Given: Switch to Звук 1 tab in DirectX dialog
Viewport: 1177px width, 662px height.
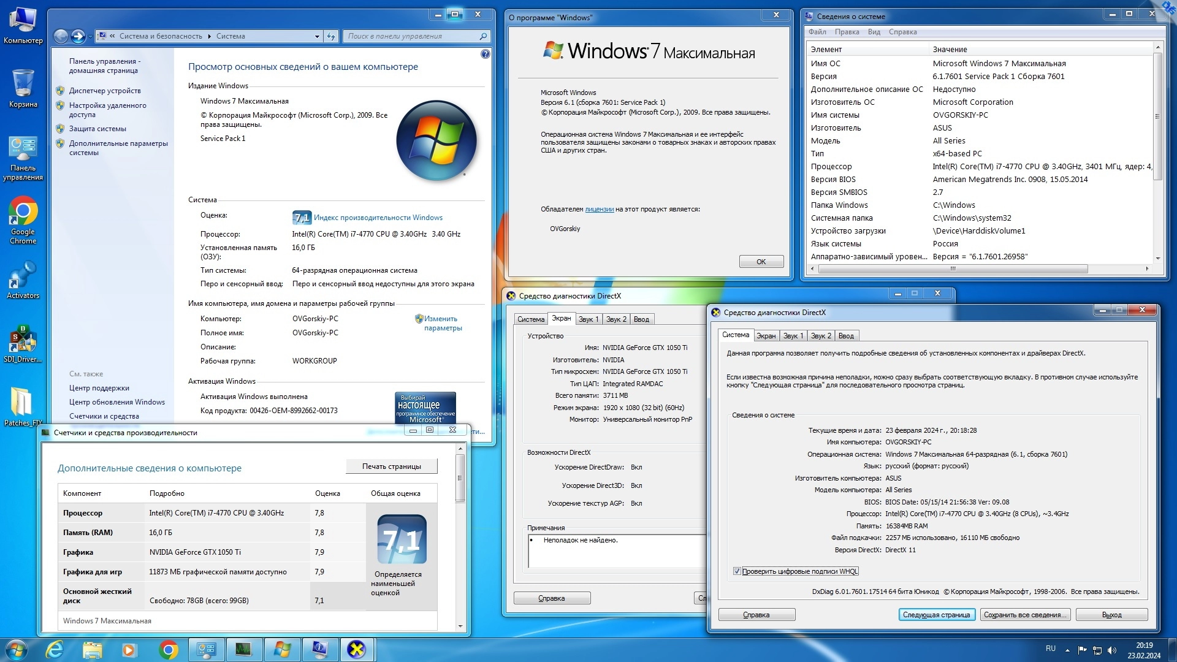Looking at the screenshot, I should point(793,336).
